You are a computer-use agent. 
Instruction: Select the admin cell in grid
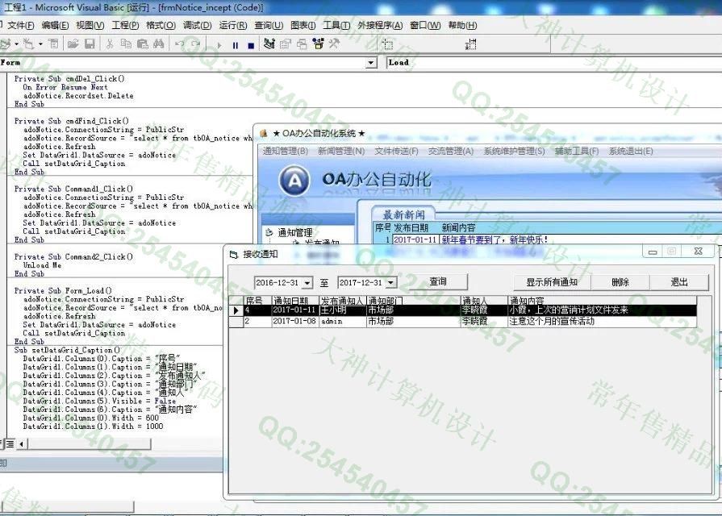tap(342, 322)
